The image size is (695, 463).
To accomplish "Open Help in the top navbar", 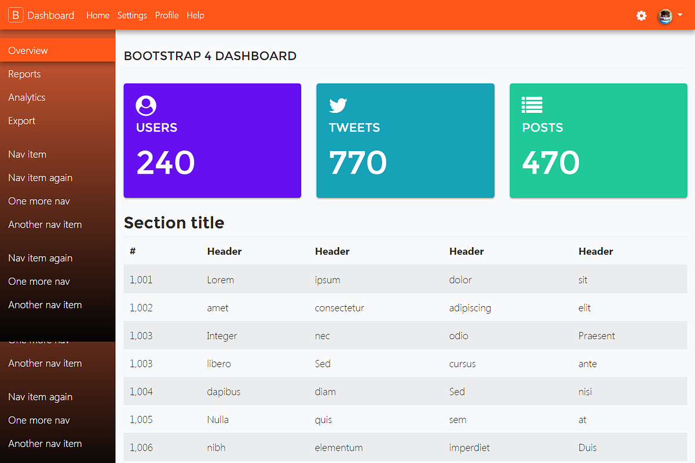I will pos(195,15).
